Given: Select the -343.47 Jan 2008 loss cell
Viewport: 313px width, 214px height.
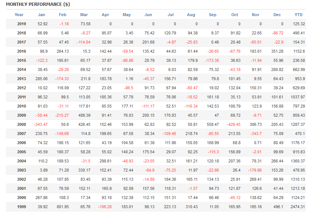Looking at the screenshot, I should pos(41,124).
